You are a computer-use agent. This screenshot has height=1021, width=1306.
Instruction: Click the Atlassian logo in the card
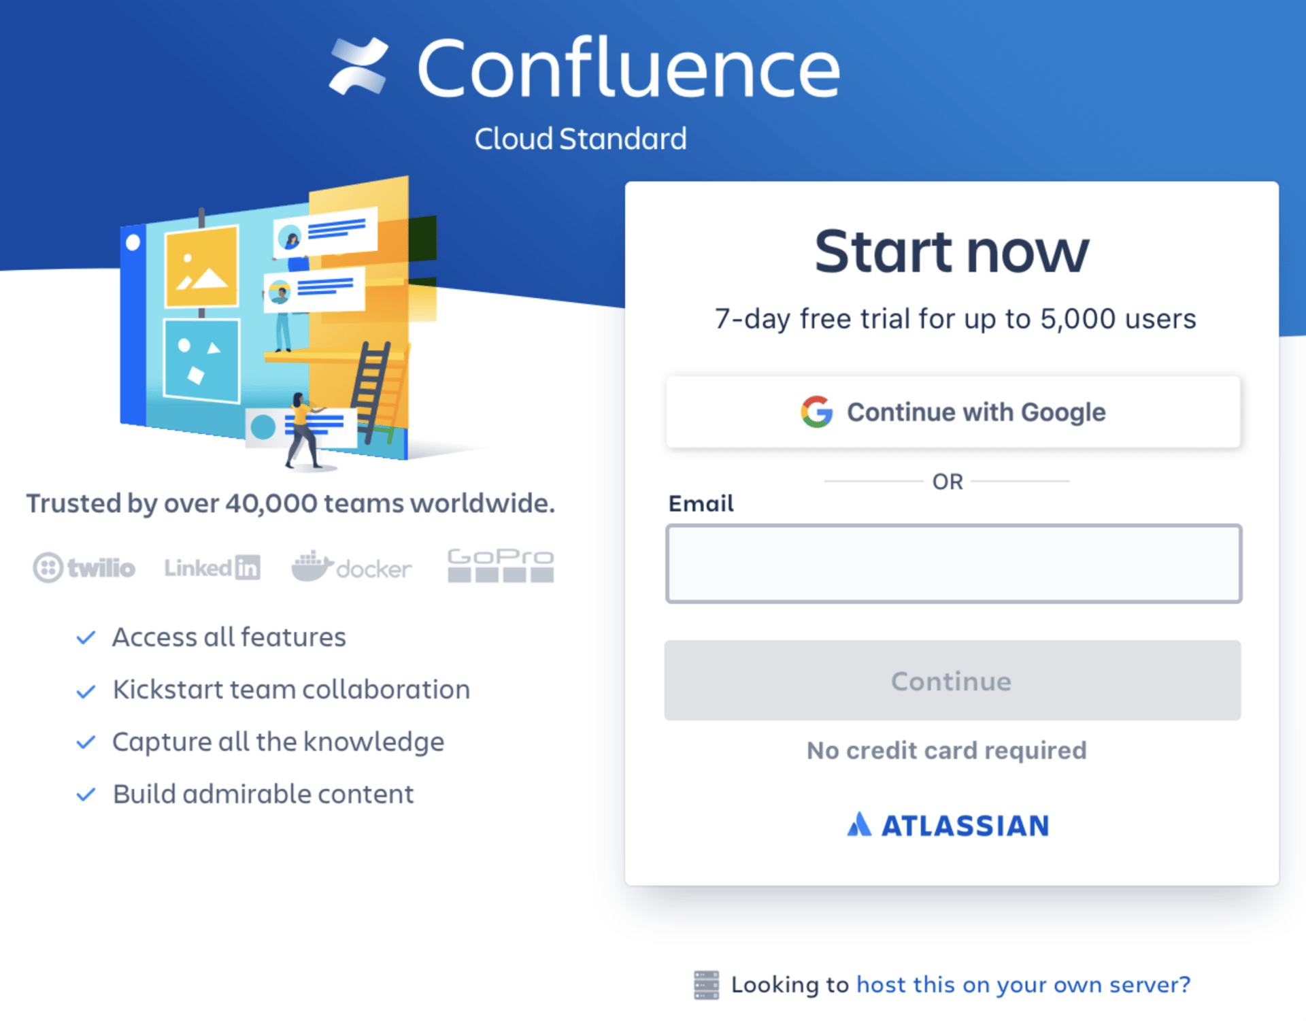click(948, 825)
